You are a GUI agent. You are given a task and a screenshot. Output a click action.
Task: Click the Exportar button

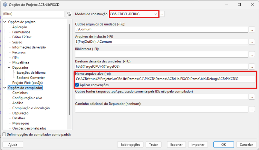pos(176,145)
